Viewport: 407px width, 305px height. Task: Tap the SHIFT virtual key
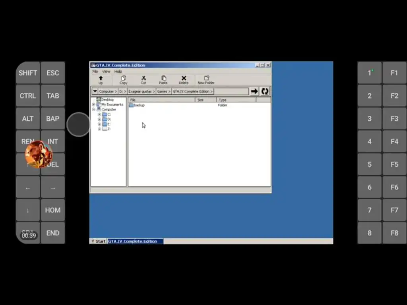[x=28, y=73]
